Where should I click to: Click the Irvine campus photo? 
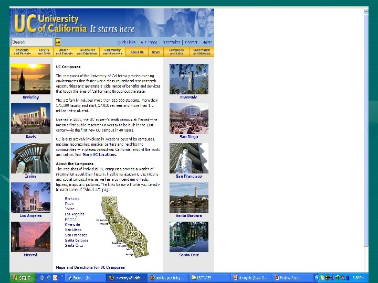[x=30, y=158]
